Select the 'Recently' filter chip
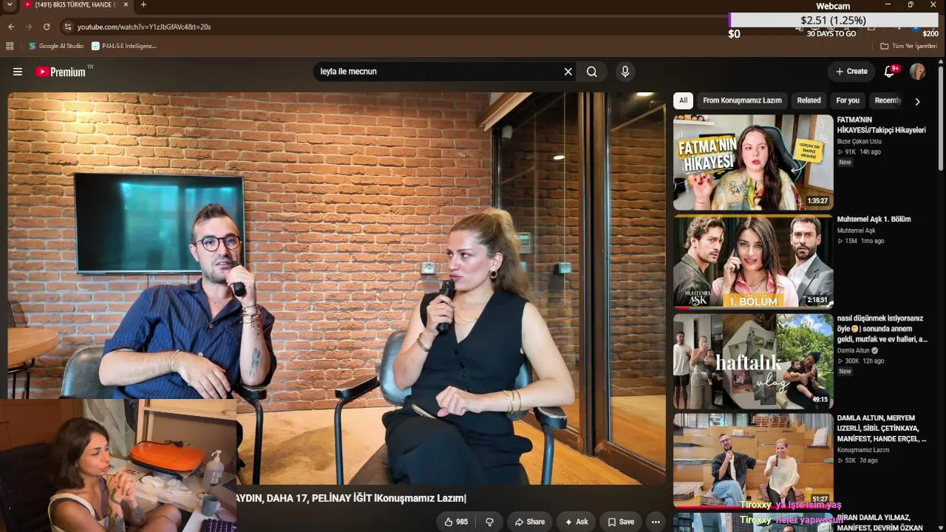Viewport: 946px width, 532px height. pos(888,100)
